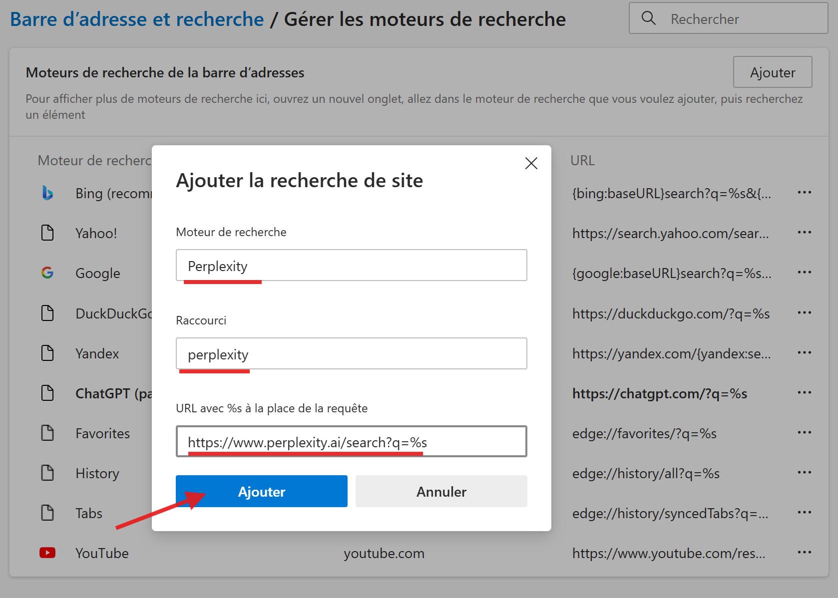The height and width of the screenshot is (598, 838).
Task: Click the Ajouter button in page header
Action: (x=773, y=72)
